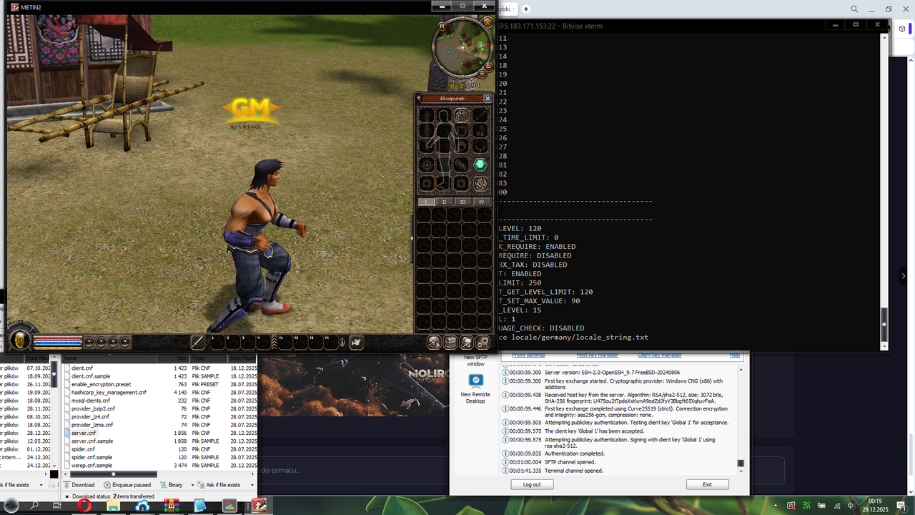The height and width of the screenshot is (515, 915).
Task: Open the inventory icon in Metin2 bar
Action: click(x=450, y=343)
